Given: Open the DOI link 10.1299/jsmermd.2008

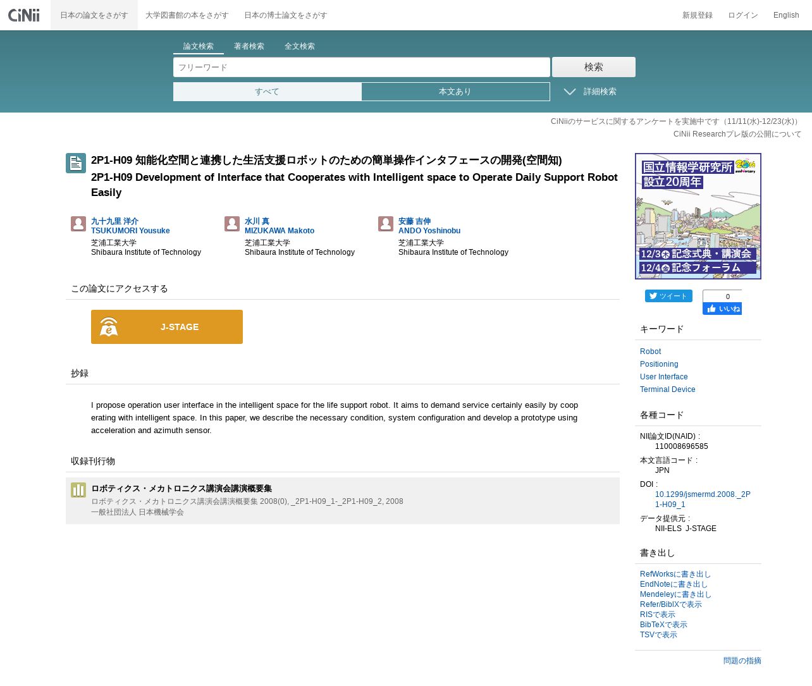Looking at the screenshot, I should (703, 499).
